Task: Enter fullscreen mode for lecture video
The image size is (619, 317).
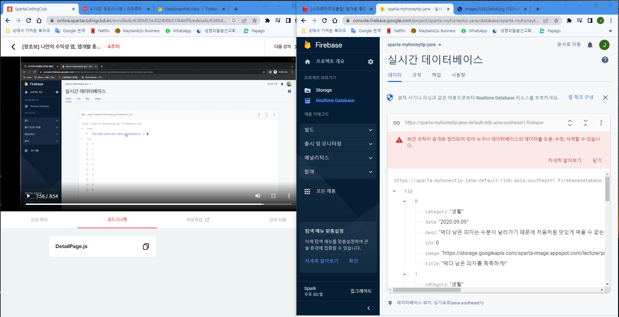Action: [x=273, y=196]
